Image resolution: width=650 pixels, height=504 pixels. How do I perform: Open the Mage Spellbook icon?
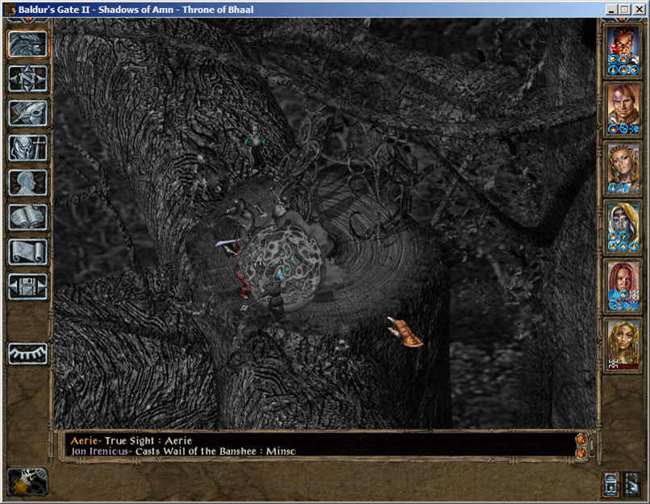tap(27, 217)
